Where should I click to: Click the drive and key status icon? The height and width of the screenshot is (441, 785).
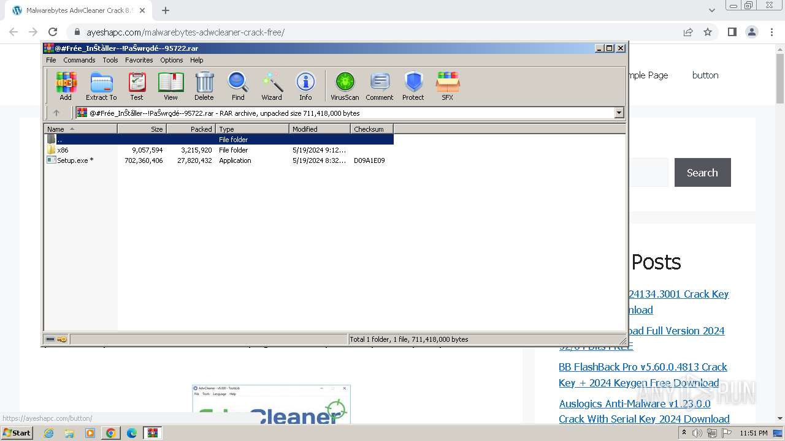(57, 339)
